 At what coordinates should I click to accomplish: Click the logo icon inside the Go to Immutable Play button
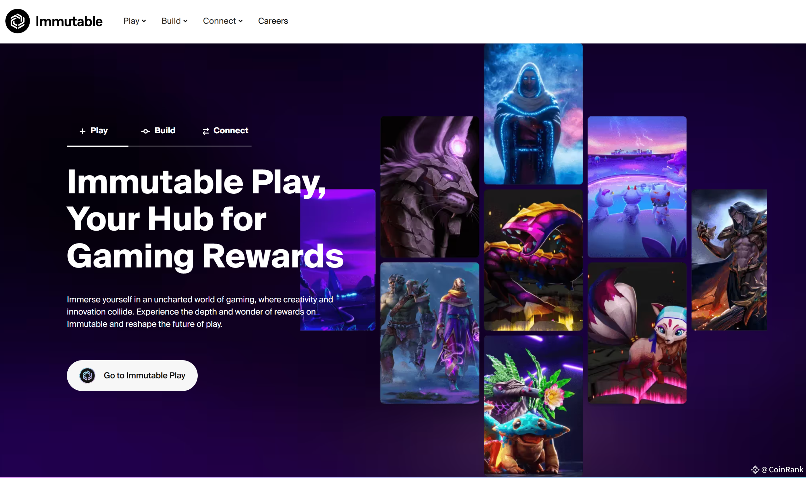87,376
